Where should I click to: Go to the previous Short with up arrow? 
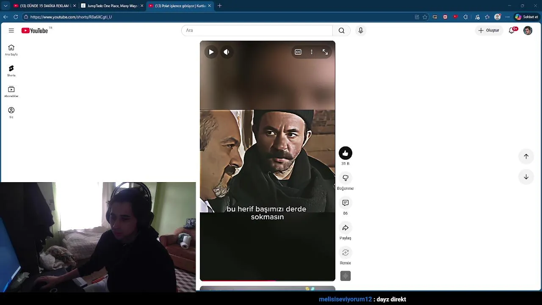pyautogui.click(x=526, y=156)
